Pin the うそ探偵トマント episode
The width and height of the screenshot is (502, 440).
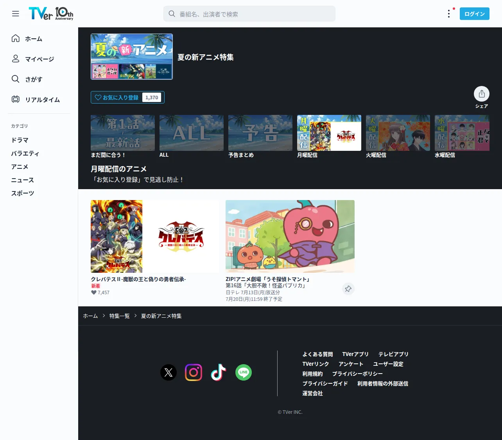pyautogui.click(x=348, y=289)
